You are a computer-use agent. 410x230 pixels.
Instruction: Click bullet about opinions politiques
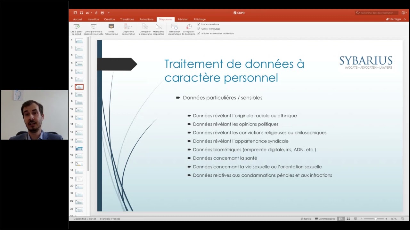[235, 124]
